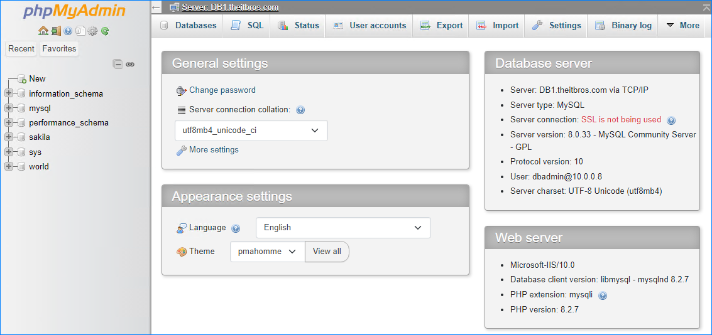Image resolution: width=712 pixels, height=335 pixels.
Task: Click the New database cylinder icon
Action: 22,79
